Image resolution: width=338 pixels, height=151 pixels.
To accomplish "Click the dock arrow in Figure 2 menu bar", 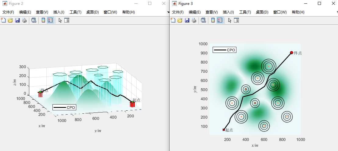I will [168, 12].
